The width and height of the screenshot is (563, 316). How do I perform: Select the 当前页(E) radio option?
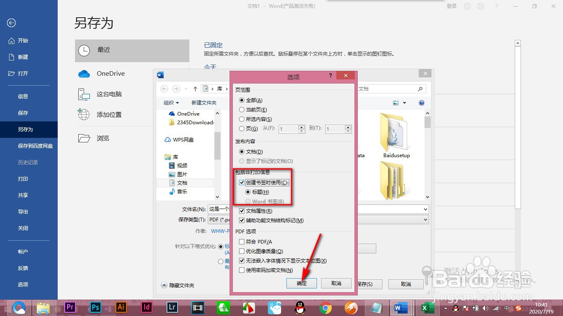coord(242,110)
